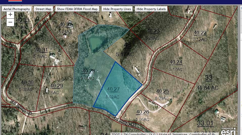Click the zoom in plus button

click(x=10, y=15)
